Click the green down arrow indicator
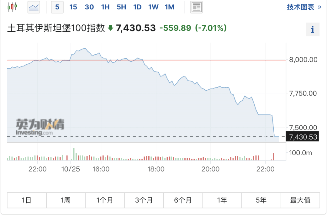 (x=111, y=28)
